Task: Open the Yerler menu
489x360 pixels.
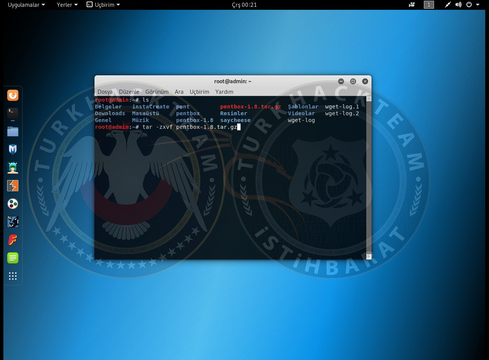Action: [67, 5]
